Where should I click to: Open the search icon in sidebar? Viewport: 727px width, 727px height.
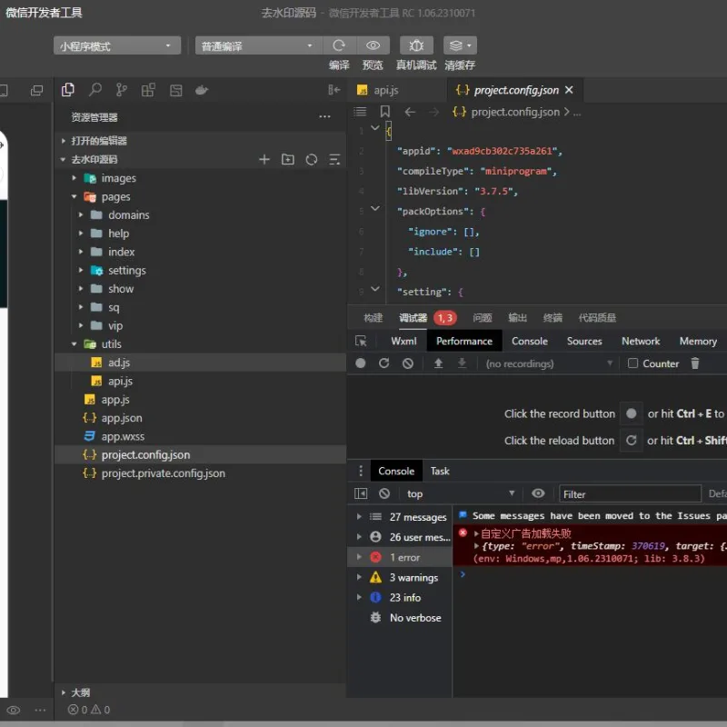click(95, 89)
